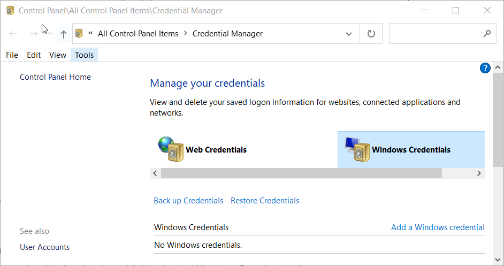Refresh the Credential Manager page

tap(371, 34)
